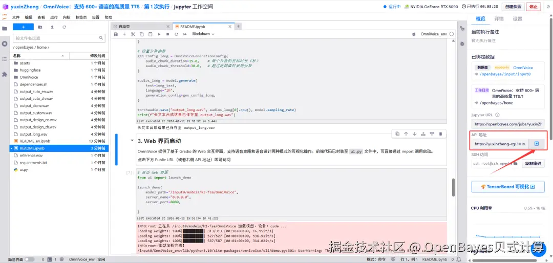Open the 文件 menu
The image size is (553, 263).
[x=16, y=17]
